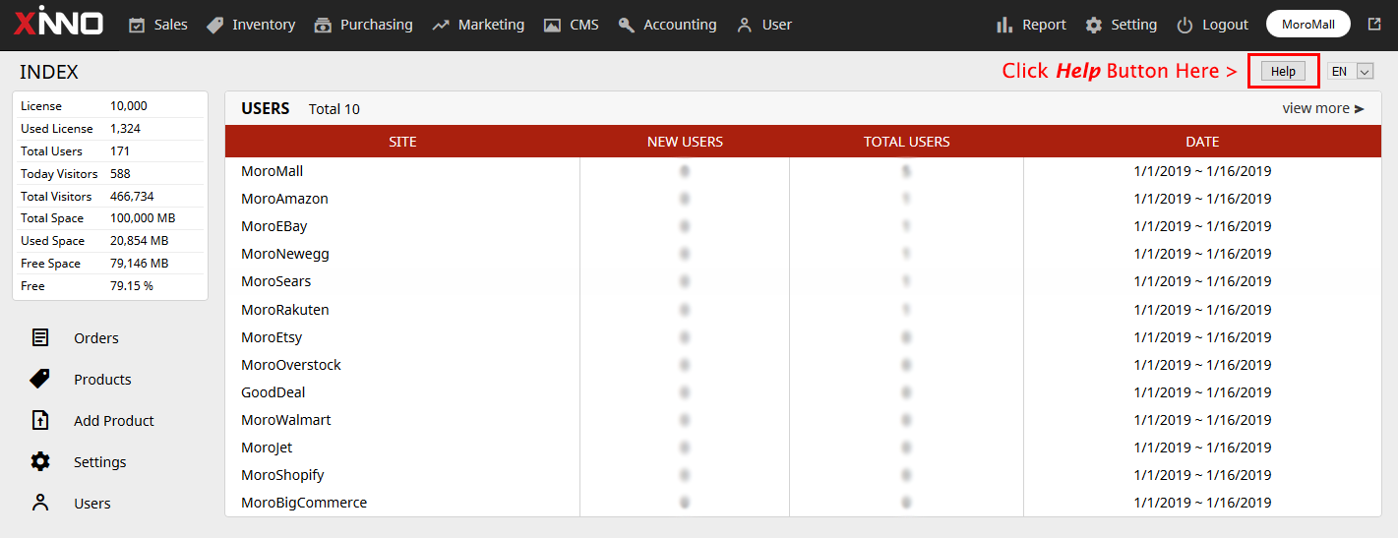Click the NEW USERS column header
This screenshot has height=538, width=1398.
(x=685, y=142)
